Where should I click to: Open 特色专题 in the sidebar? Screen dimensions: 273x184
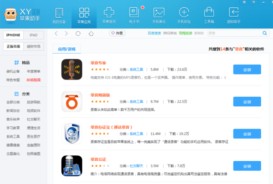(x=13, y=80)
